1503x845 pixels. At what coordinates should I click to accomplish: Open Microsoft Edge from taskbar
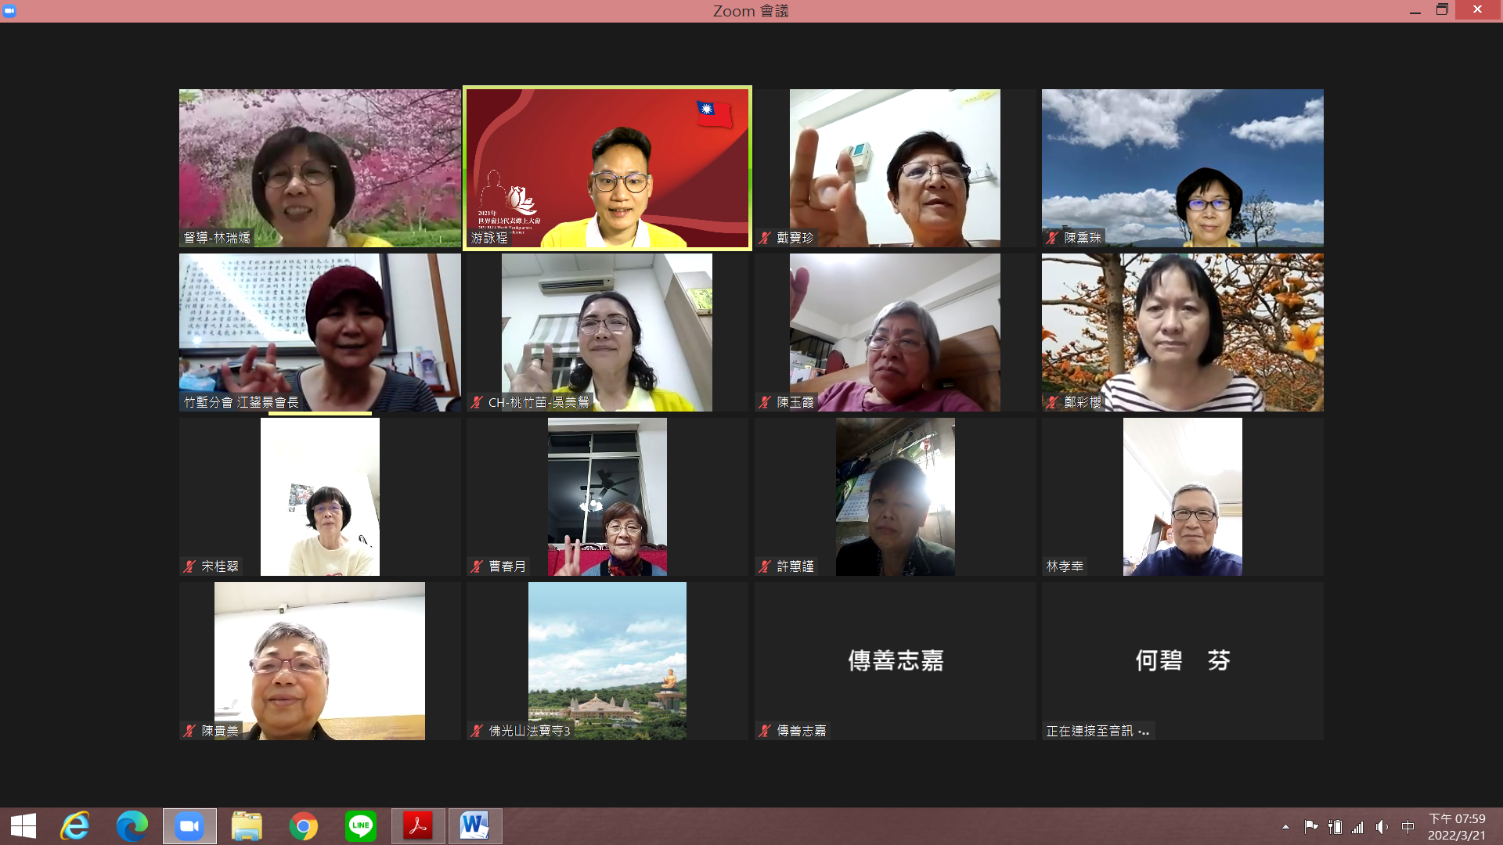coord(132,826)
